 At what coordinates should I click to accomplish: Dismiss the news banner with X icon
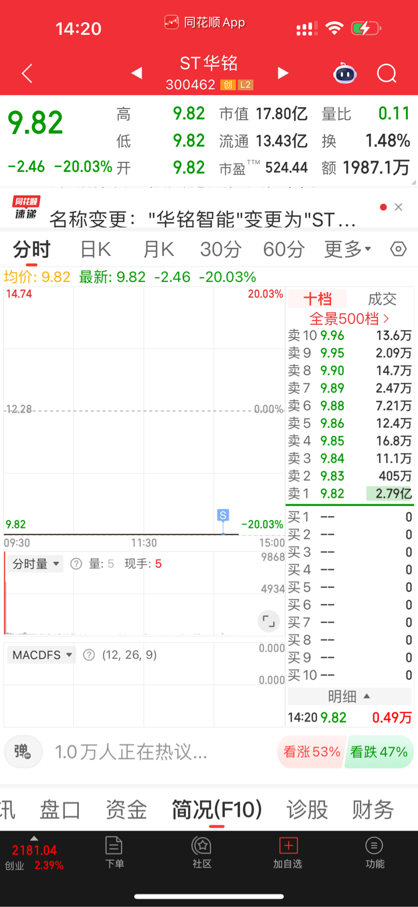click(x=398, y=207)
